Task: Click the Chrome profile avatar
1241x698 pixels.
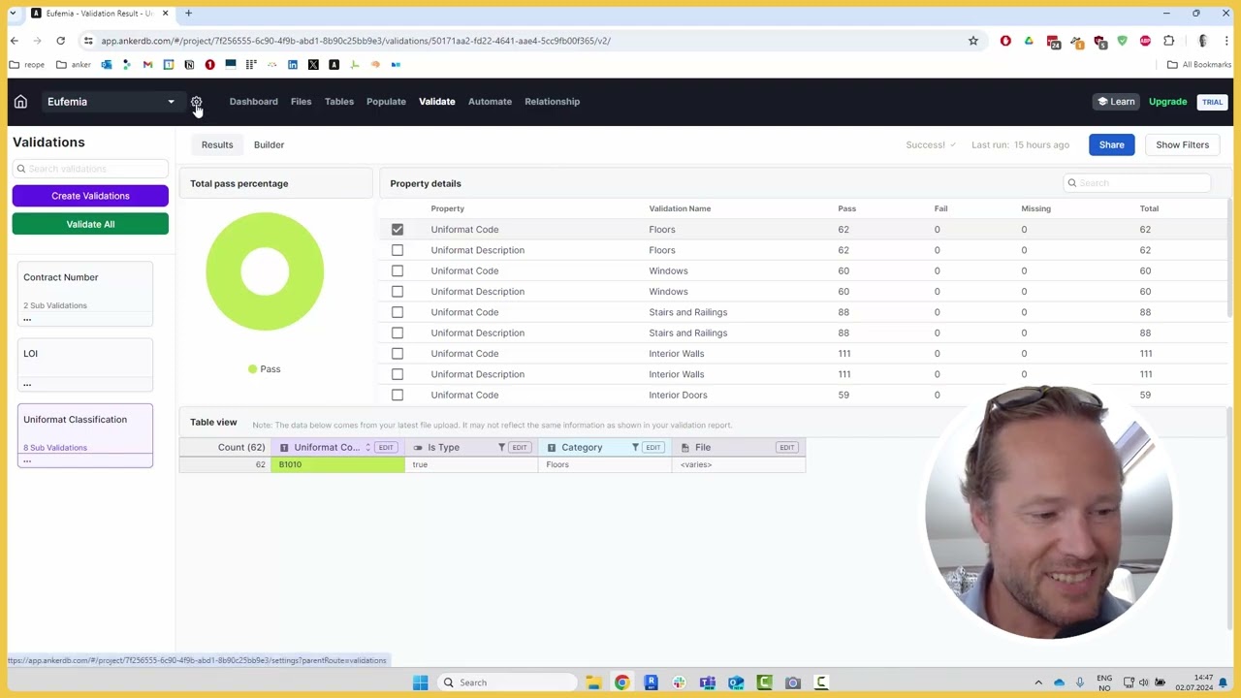Action: point(1203,41)
